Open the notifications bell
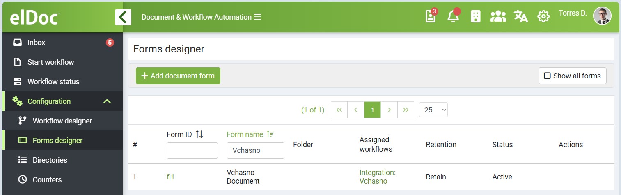The height and width of the screenshot is (195, 621). [453, 17]
